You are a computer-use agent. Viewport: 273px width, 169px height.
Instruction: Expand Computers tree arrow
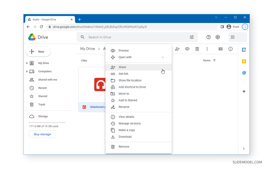(27, 71)
